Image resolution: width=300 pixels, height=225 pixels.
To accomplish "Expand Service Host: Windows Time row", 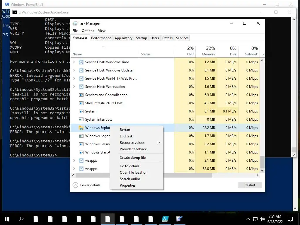I will (74, 62).
